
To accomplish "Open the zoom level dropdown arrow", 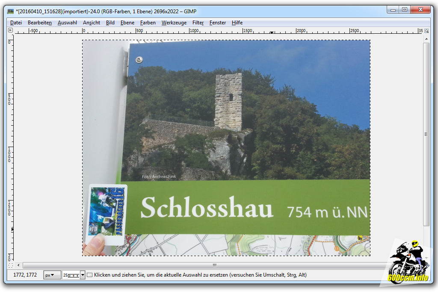I will [82, 275].
